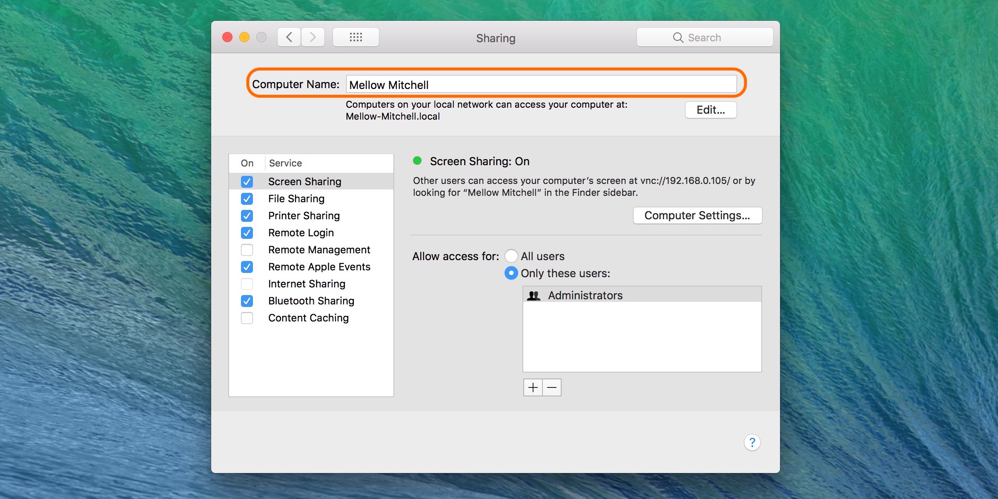Enable Remote Management checkbox
The width and height of the screenshot is (998, 499).
point(247,250)
